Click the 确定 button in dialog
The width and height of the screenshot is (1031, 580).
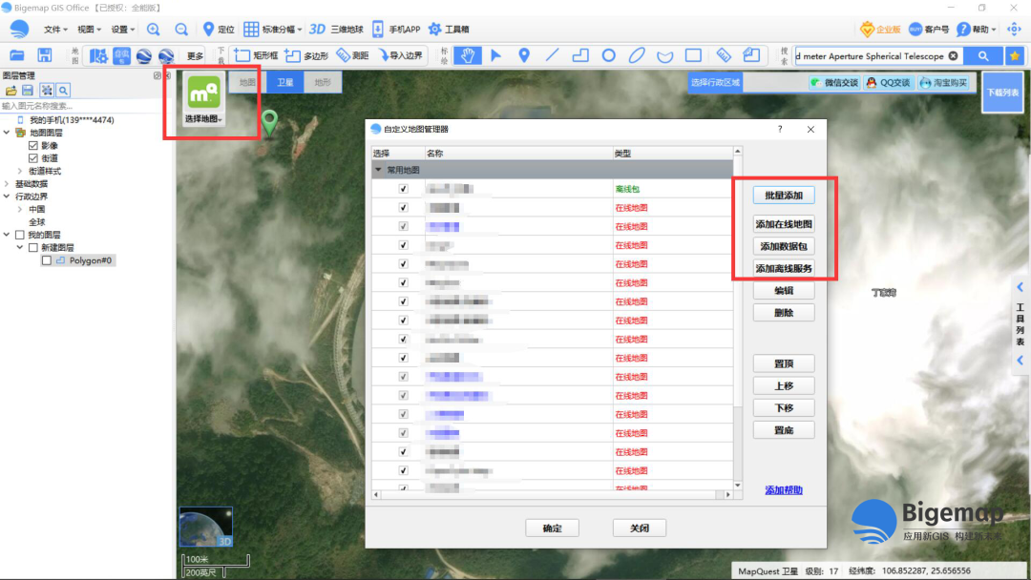553,528
